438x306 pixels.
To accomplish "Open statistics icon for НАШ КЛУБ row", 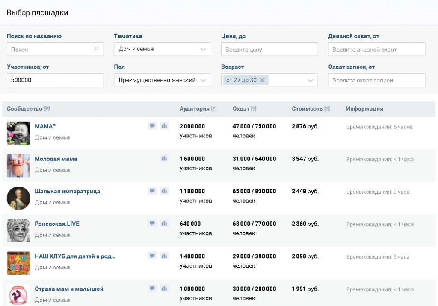I will tap(164, 256).
